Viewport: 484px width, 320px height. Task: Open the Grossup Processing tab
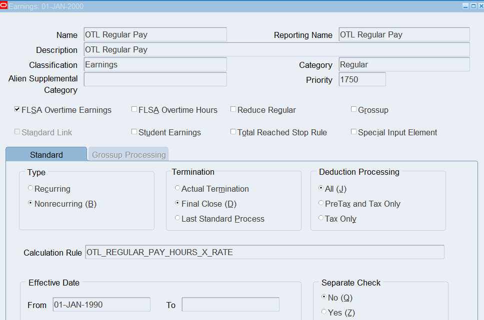pyautogui.click(x=128, y=155)
